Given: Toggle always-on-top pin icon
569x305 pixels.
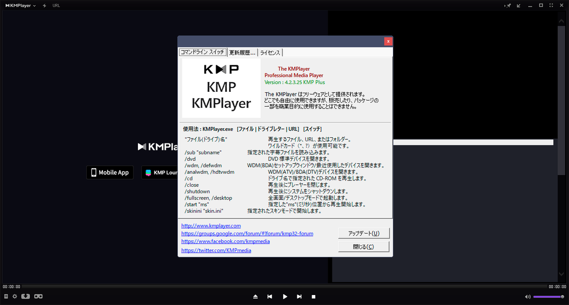Looking at the screenshot, I should [507, 5].
